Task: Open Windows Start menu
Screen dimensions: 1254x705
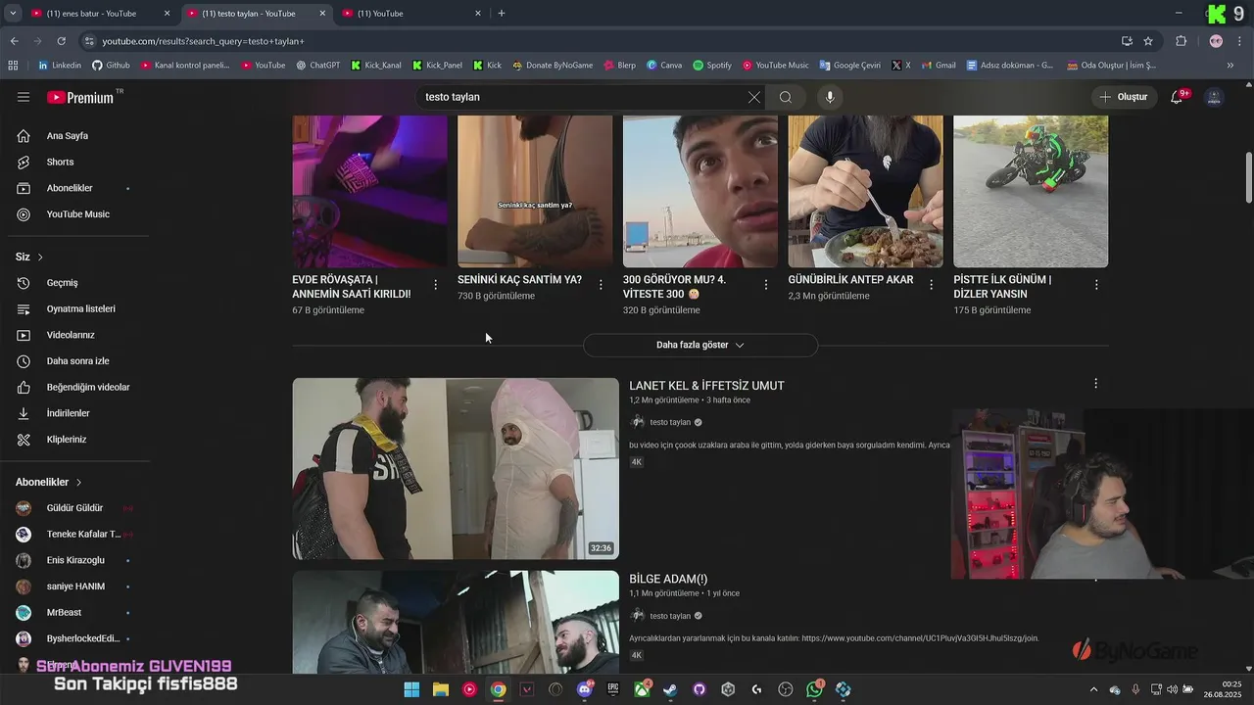Action: click(411, 689)
